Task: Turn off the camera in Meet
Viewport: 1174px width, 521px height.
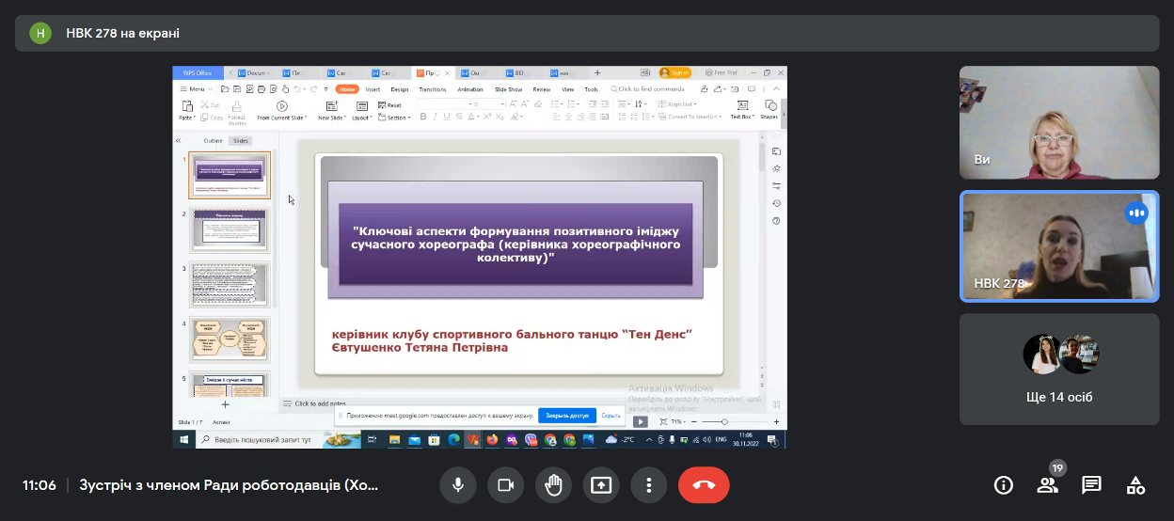Action: point(505,485)
